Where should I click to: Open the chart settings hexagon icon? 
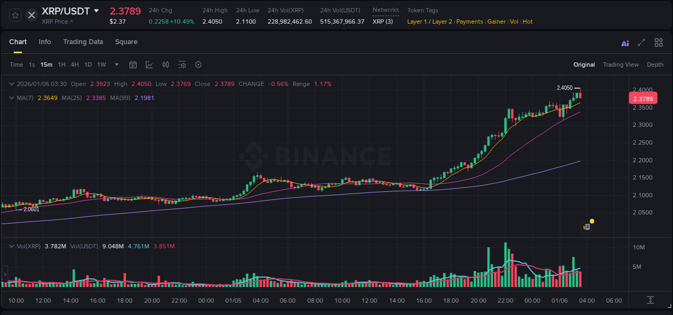pos(198,65)
